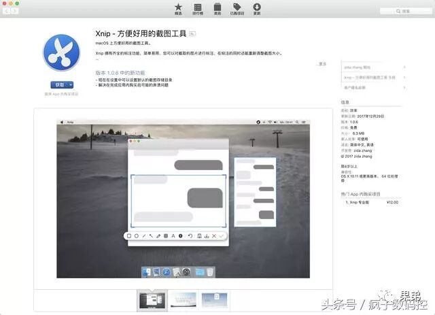The image size is (435, 315).
Task: Open the privacy policy (隐私政策) link
Action: pyautogui.click(x=355, y=88)
